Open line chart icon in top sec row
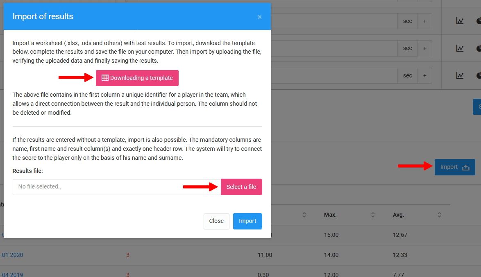The width and height of the screenshot is (481, 277). click(460, 21)
